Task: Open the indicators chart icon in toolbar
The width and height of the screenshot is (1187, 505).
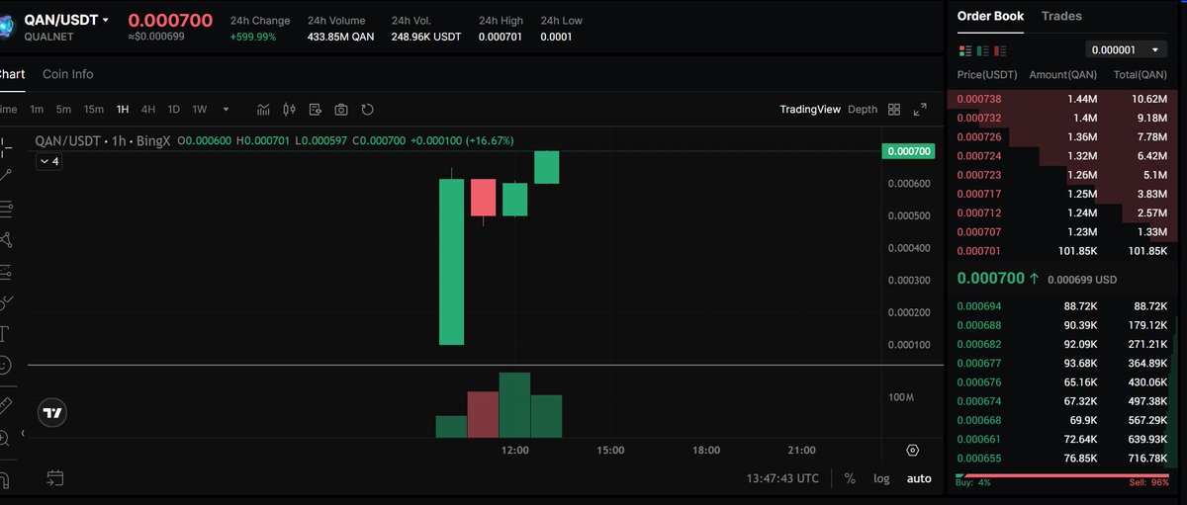Action: click(264, 109)
